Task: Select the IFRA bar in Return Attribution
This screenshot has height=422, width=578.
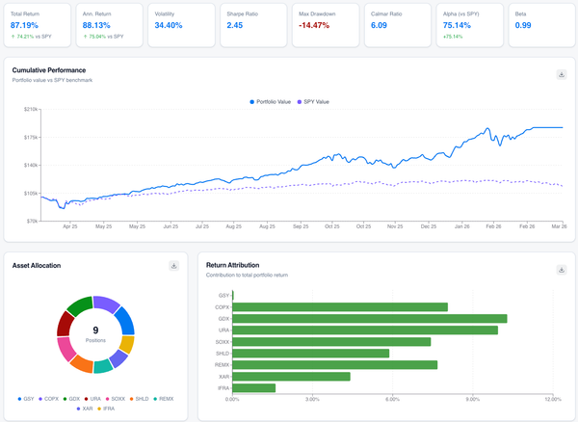Action: click(x=253, y=387)
